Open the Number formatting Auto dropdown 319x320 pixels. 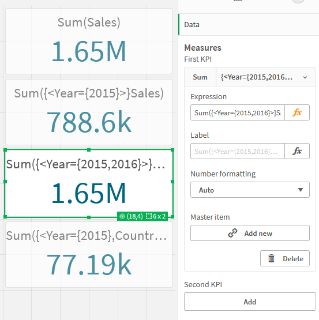pos(250,190)
